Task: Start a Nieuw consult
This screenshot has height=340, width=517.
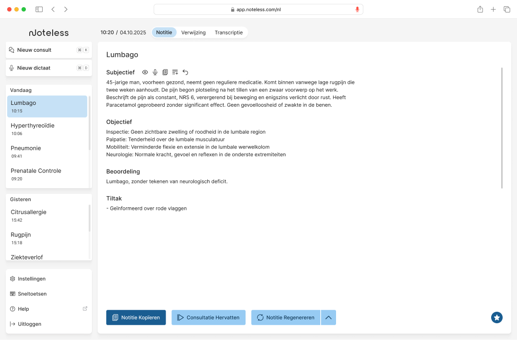Action: coord(49,50)
